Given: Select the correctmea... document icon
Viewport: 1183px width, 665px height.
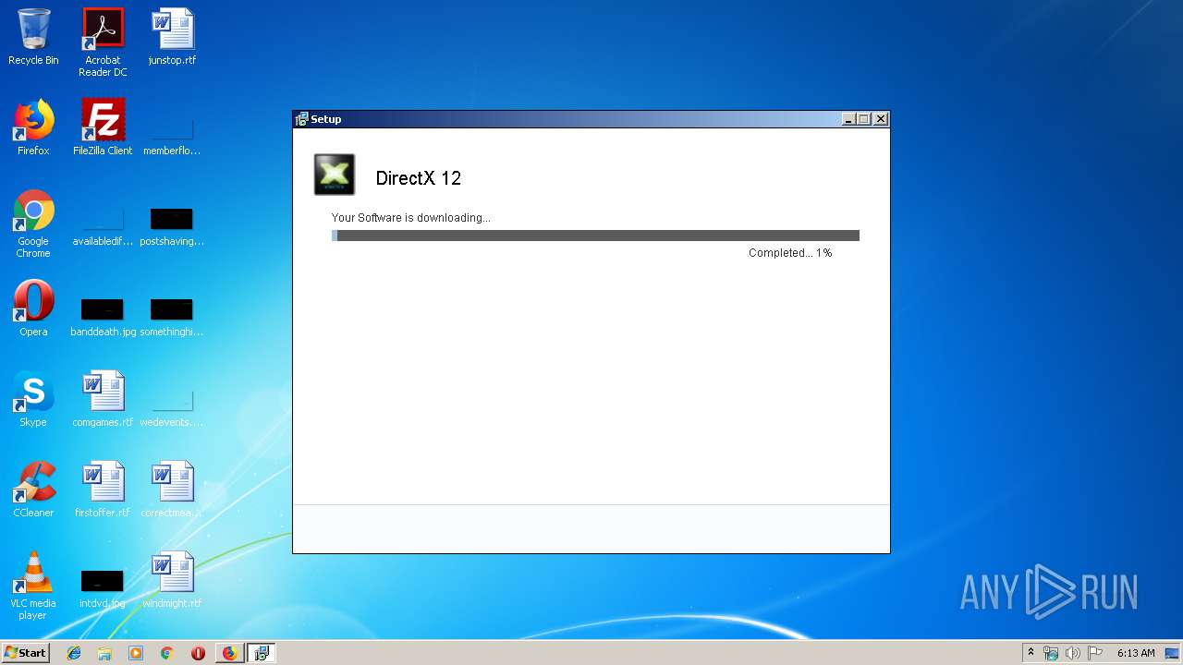Looking at the screenshot, I should point(172,490).
